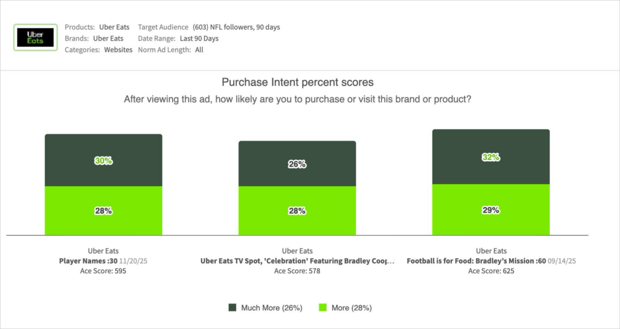Viewport: 620px width, 329px height.
Task: Click the Categories Websites value
Action: point(118,50)
